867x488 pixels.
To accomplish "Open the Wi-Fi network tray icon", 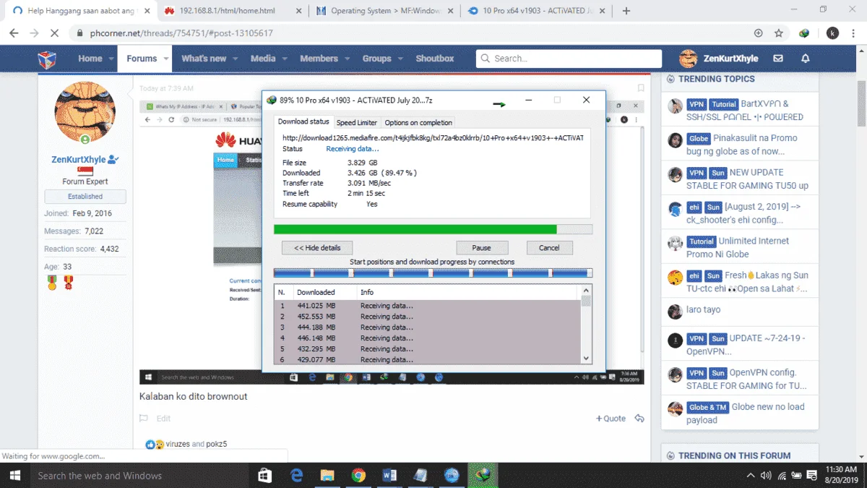I will pos(782,476).
